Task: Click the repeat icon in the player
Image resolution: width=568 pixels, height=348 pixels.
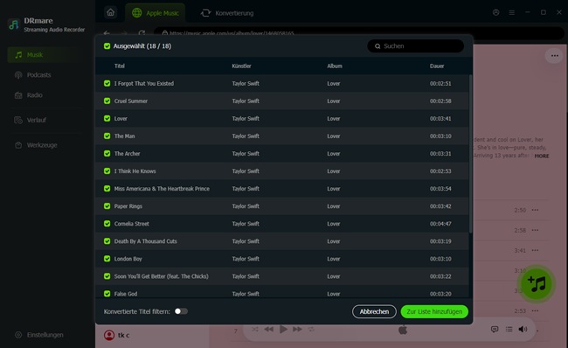Action: [311, 329]
